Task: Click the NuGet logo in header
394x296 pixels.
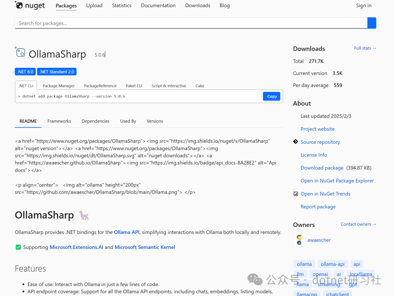Action: click(30, 5)
